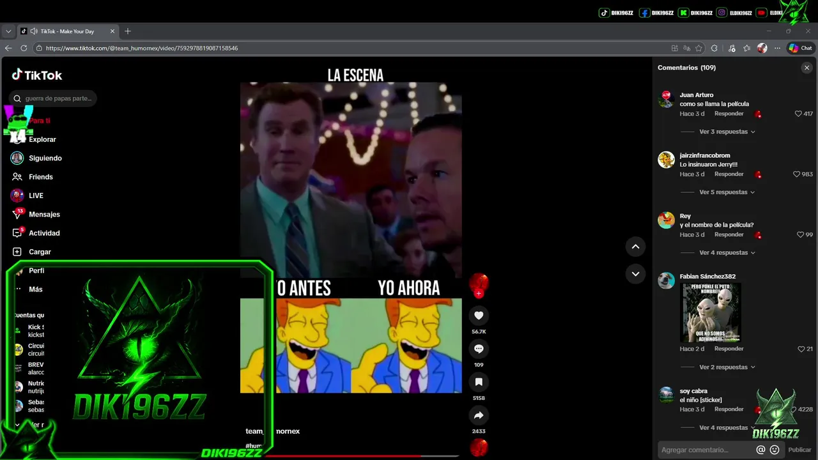Reply to Rey's comment
The width and height of the screenshot is (818, 460).
point(729,234)
